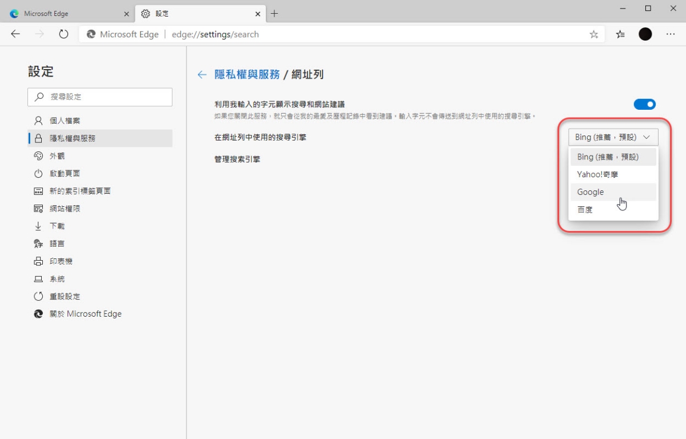Click the 隱私權與服務 lock icon
Image resolution: width=686 pixels, height=439 pixels.
[38, 138]
